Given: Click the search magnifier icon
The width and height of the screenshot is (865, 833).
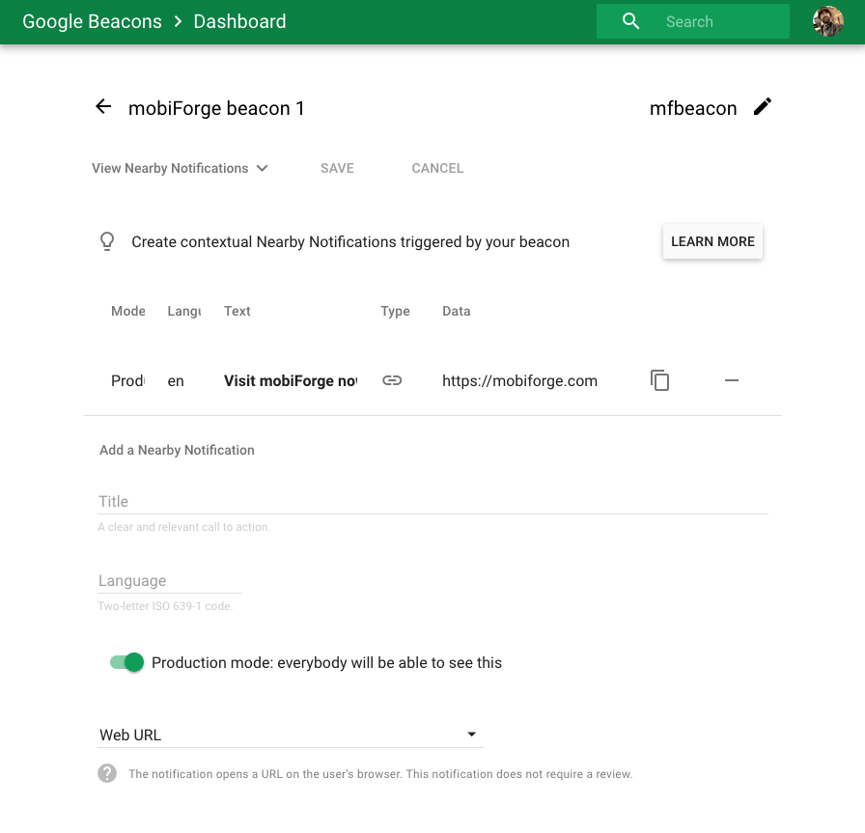Looking at the screenshot, I should pyautogui.click(x=630, y=21).
